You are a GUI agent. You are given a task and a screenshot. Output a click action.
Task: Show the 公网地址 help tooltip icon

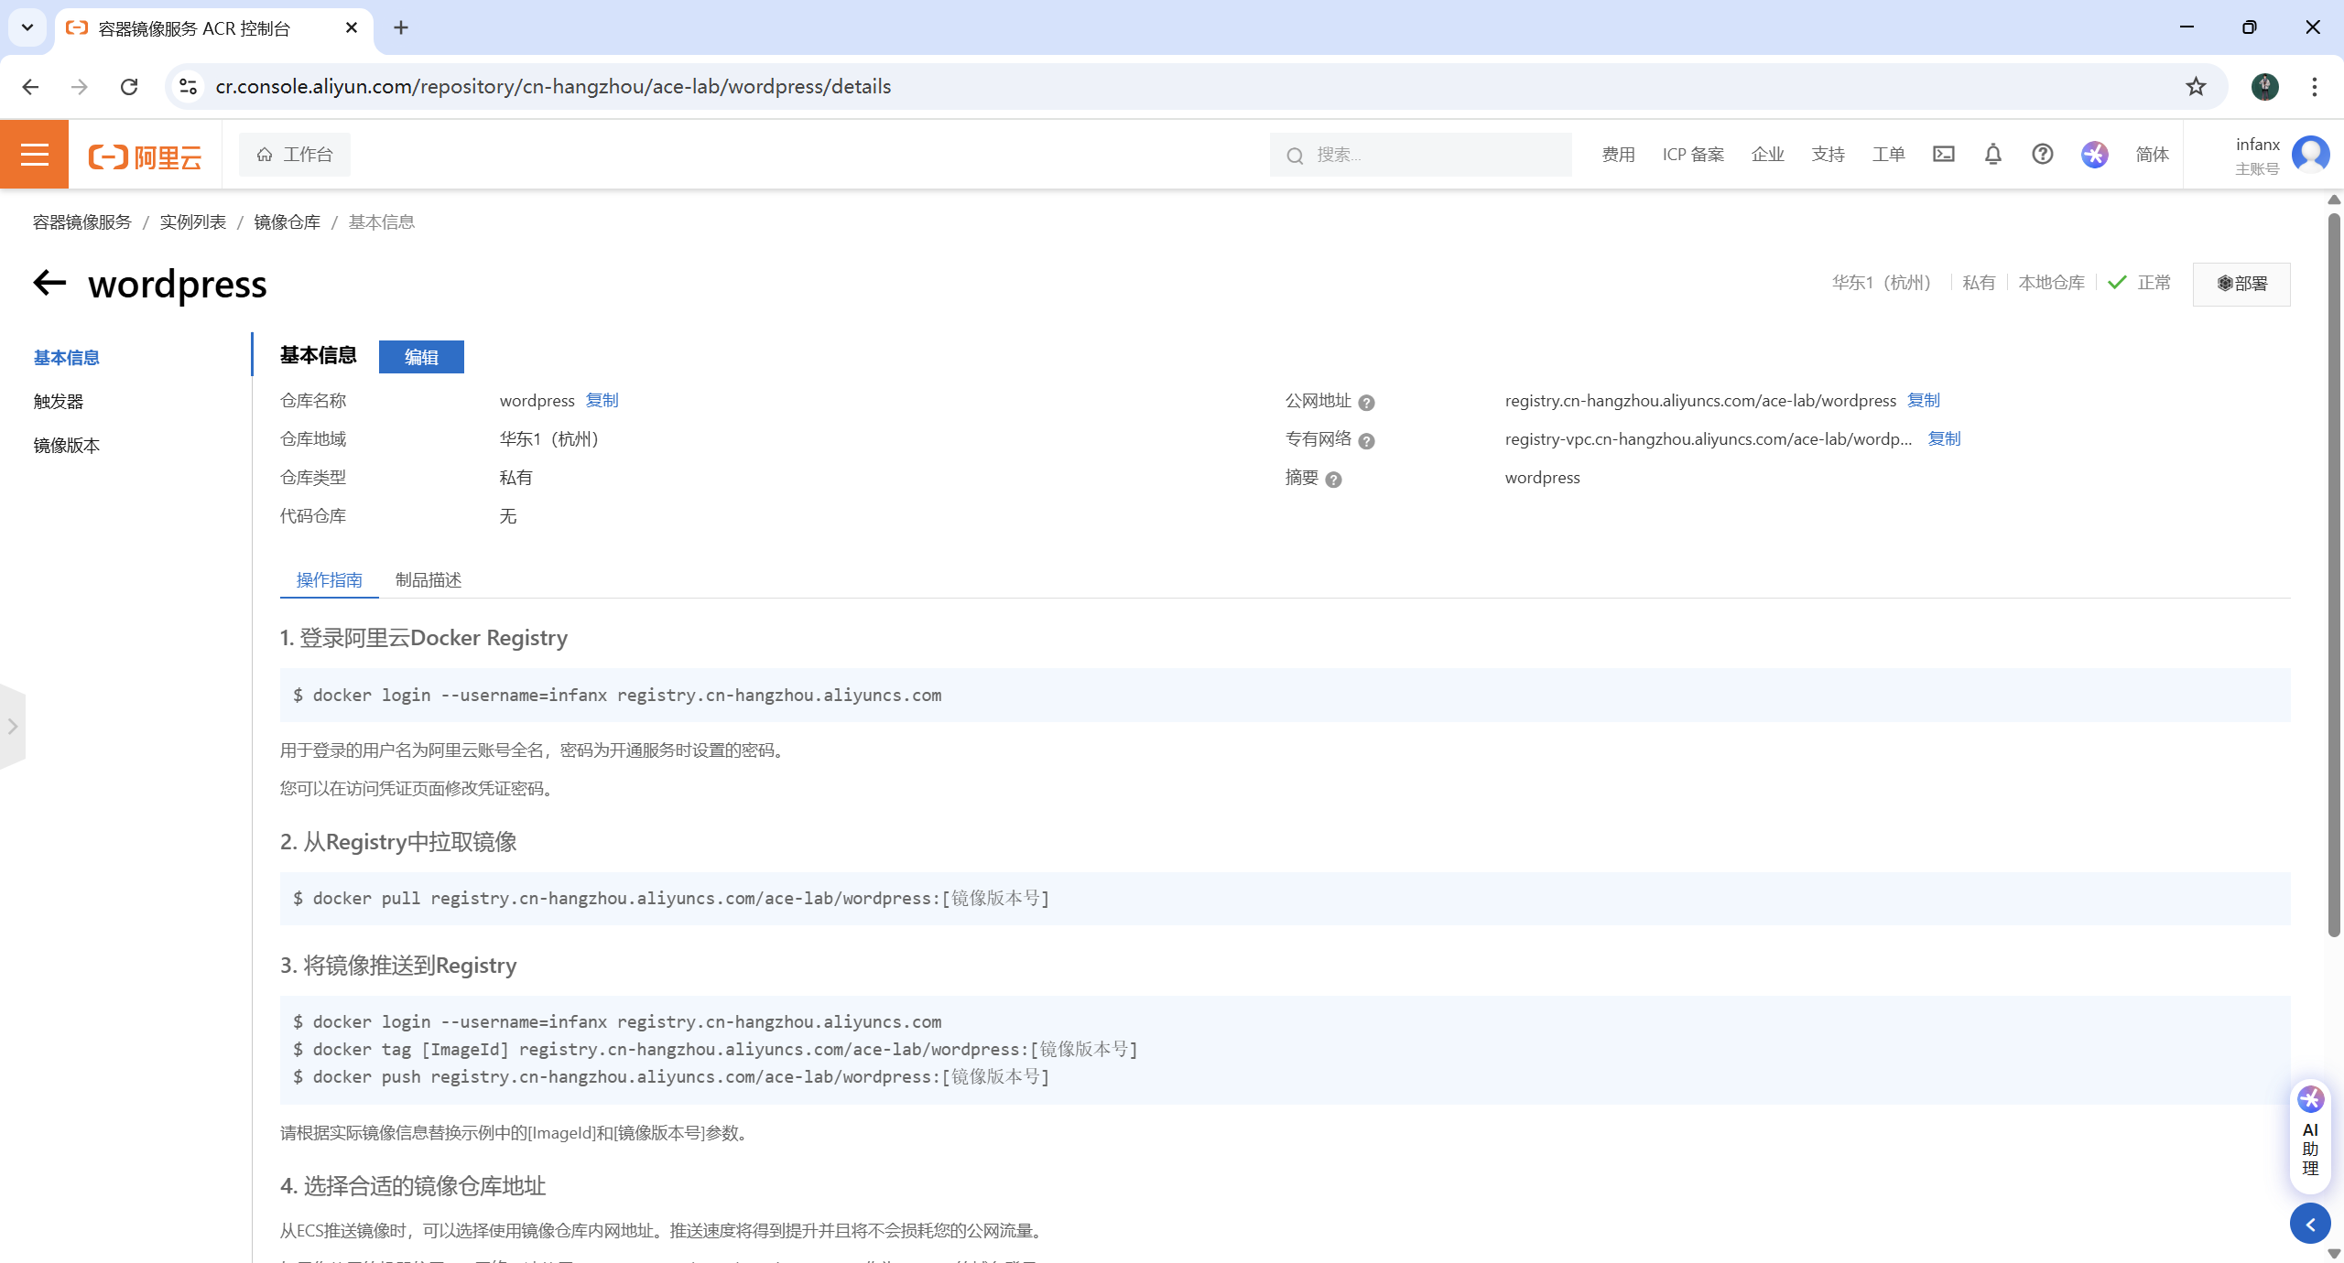(x=1366, y=403)
